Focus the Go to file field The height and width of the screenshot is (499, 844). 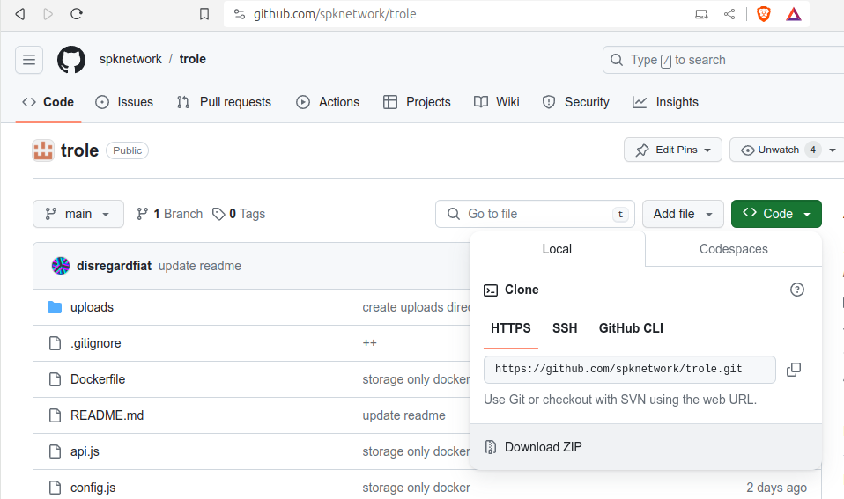[535, 214]
